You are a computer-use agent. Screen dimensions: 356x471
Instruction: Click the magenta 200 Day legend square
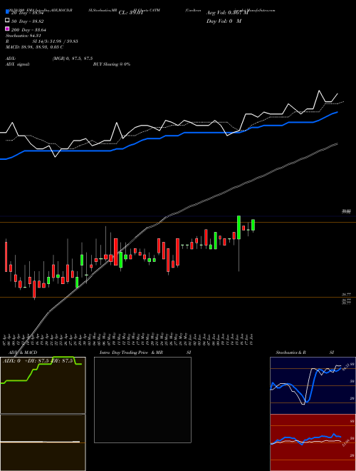point(8,29)
